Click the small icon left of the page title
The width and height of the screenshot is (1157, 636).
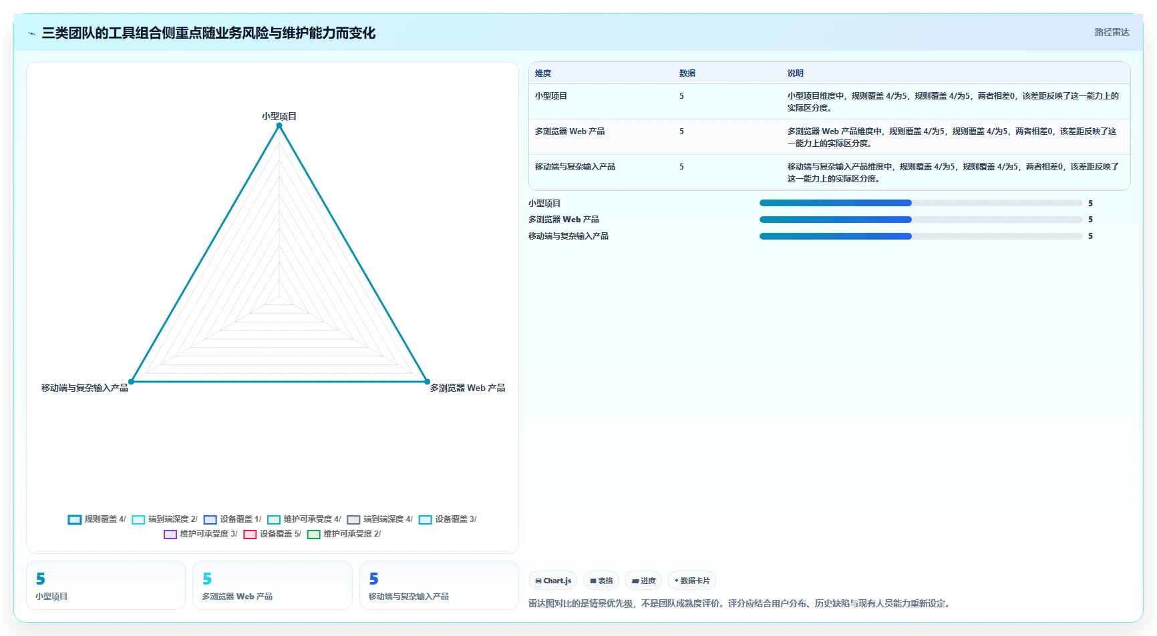[31, 33]
